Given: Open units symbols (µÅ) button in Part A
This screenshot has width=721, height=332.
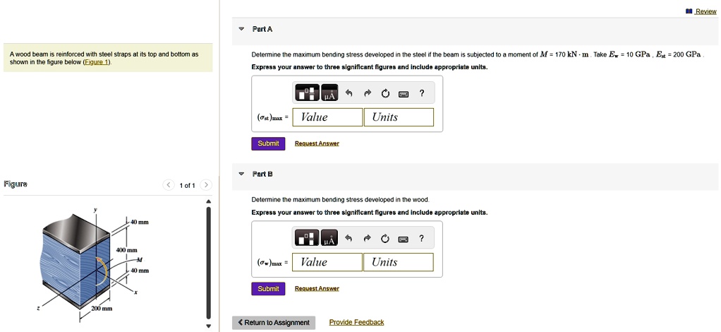Looking at the screenshot, I should [x=329, y=93].
